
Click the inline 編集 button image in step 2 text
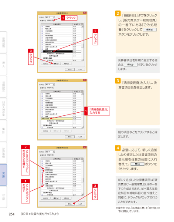[150, 30]
